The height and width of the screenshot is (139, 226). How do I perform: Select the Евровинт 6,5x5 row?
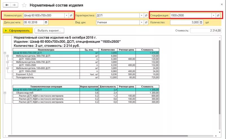(86, 74)
